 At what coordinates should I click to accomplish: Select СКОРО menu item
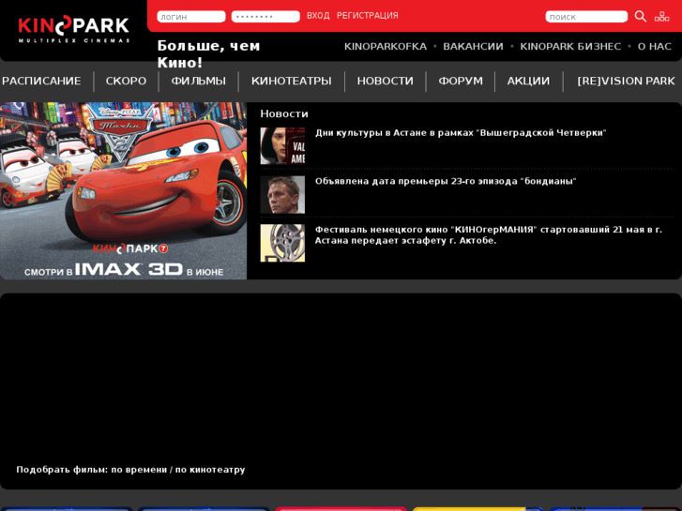(126, 81)
